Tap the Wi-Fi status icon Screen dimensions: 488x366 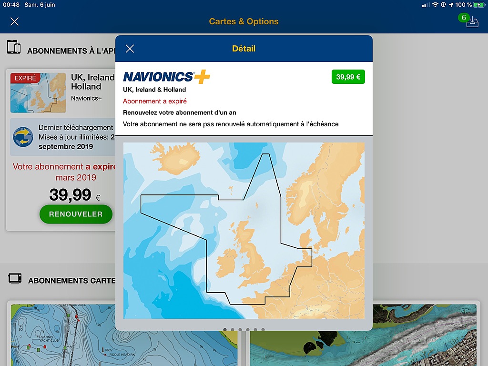pyautogui.click(x=435, y=5)
